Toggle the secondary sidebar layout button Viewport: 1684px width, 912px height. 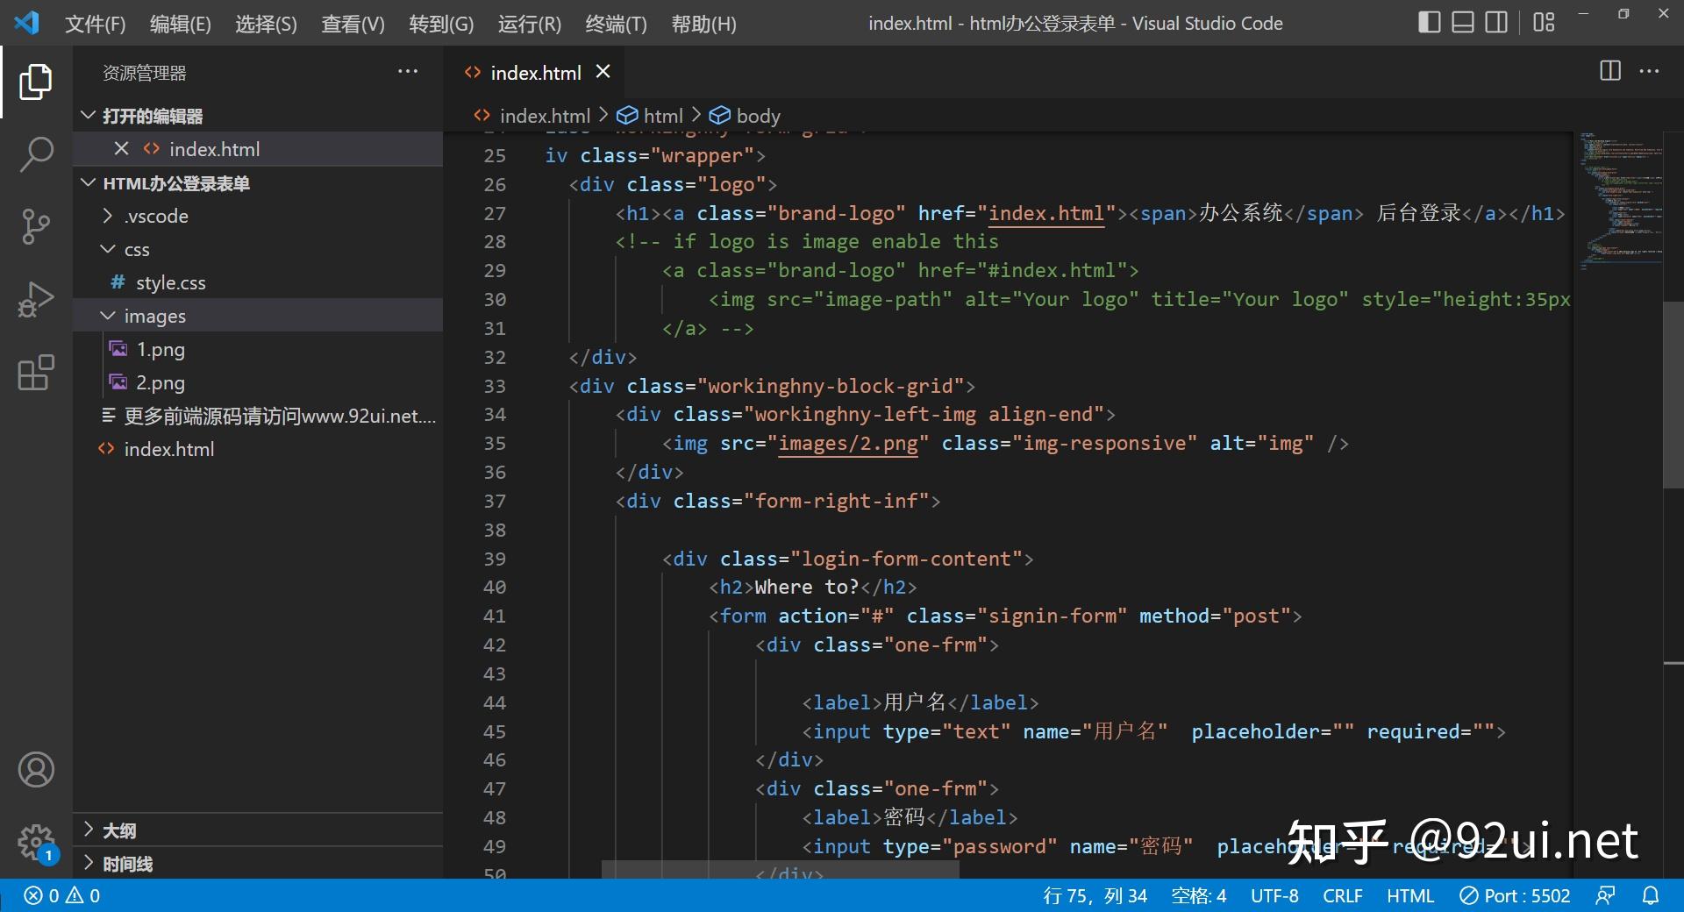1495,23
